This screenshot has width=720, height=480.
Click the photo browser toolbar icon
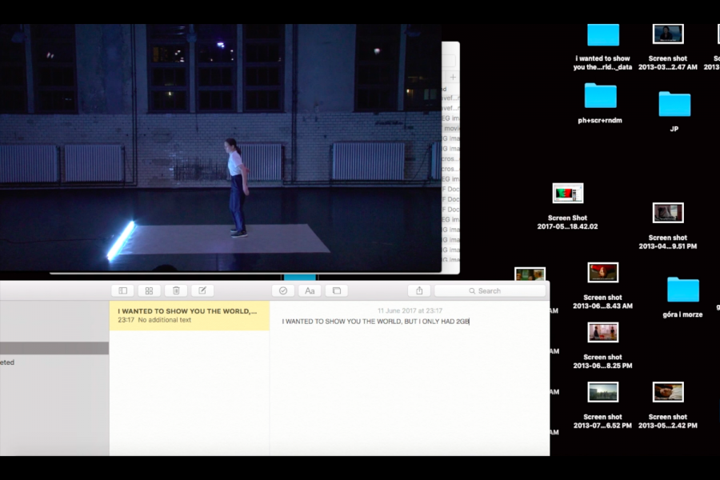pos(337,291)
